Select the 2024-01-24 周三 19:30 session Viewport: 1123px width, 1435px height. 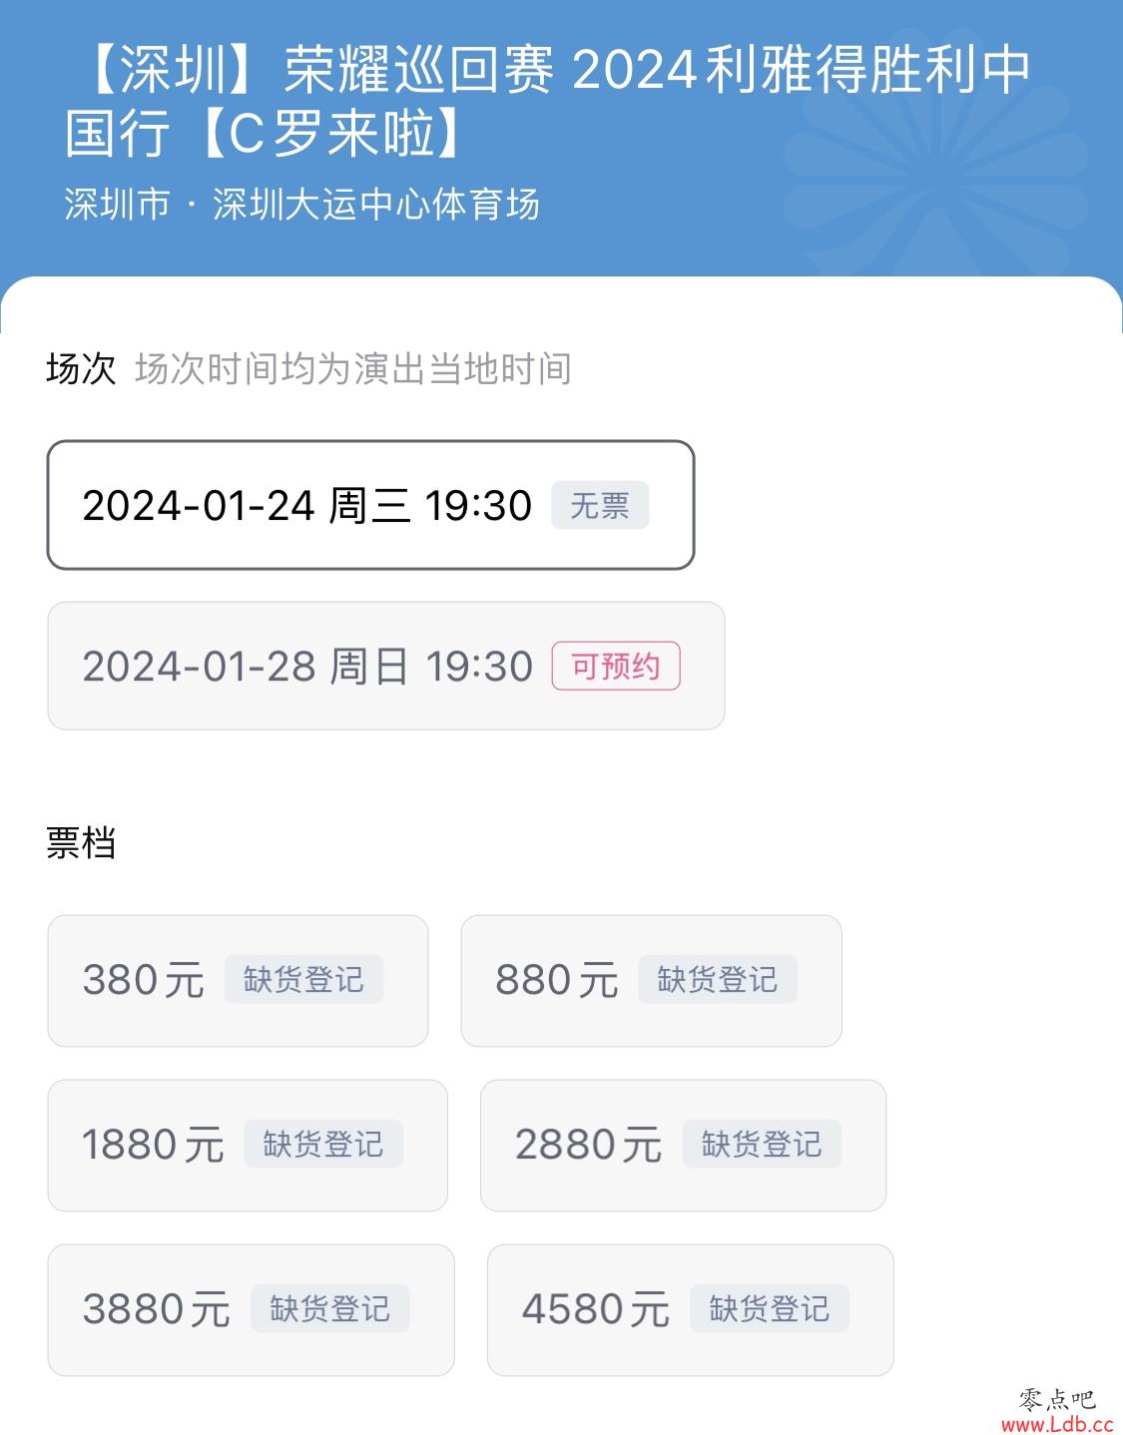[x=370, y=505]
